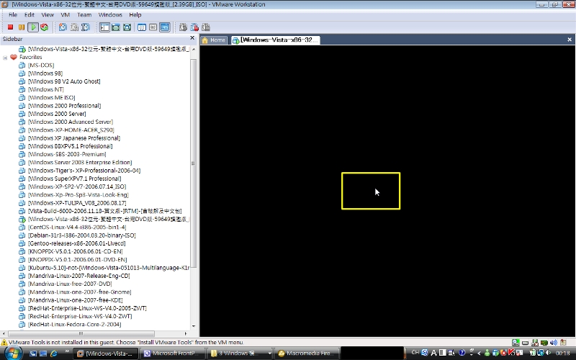
Task: Select [Gentoo-releases-x86-2006.01-Livecd] entry
Action: (x=76, y=243)
